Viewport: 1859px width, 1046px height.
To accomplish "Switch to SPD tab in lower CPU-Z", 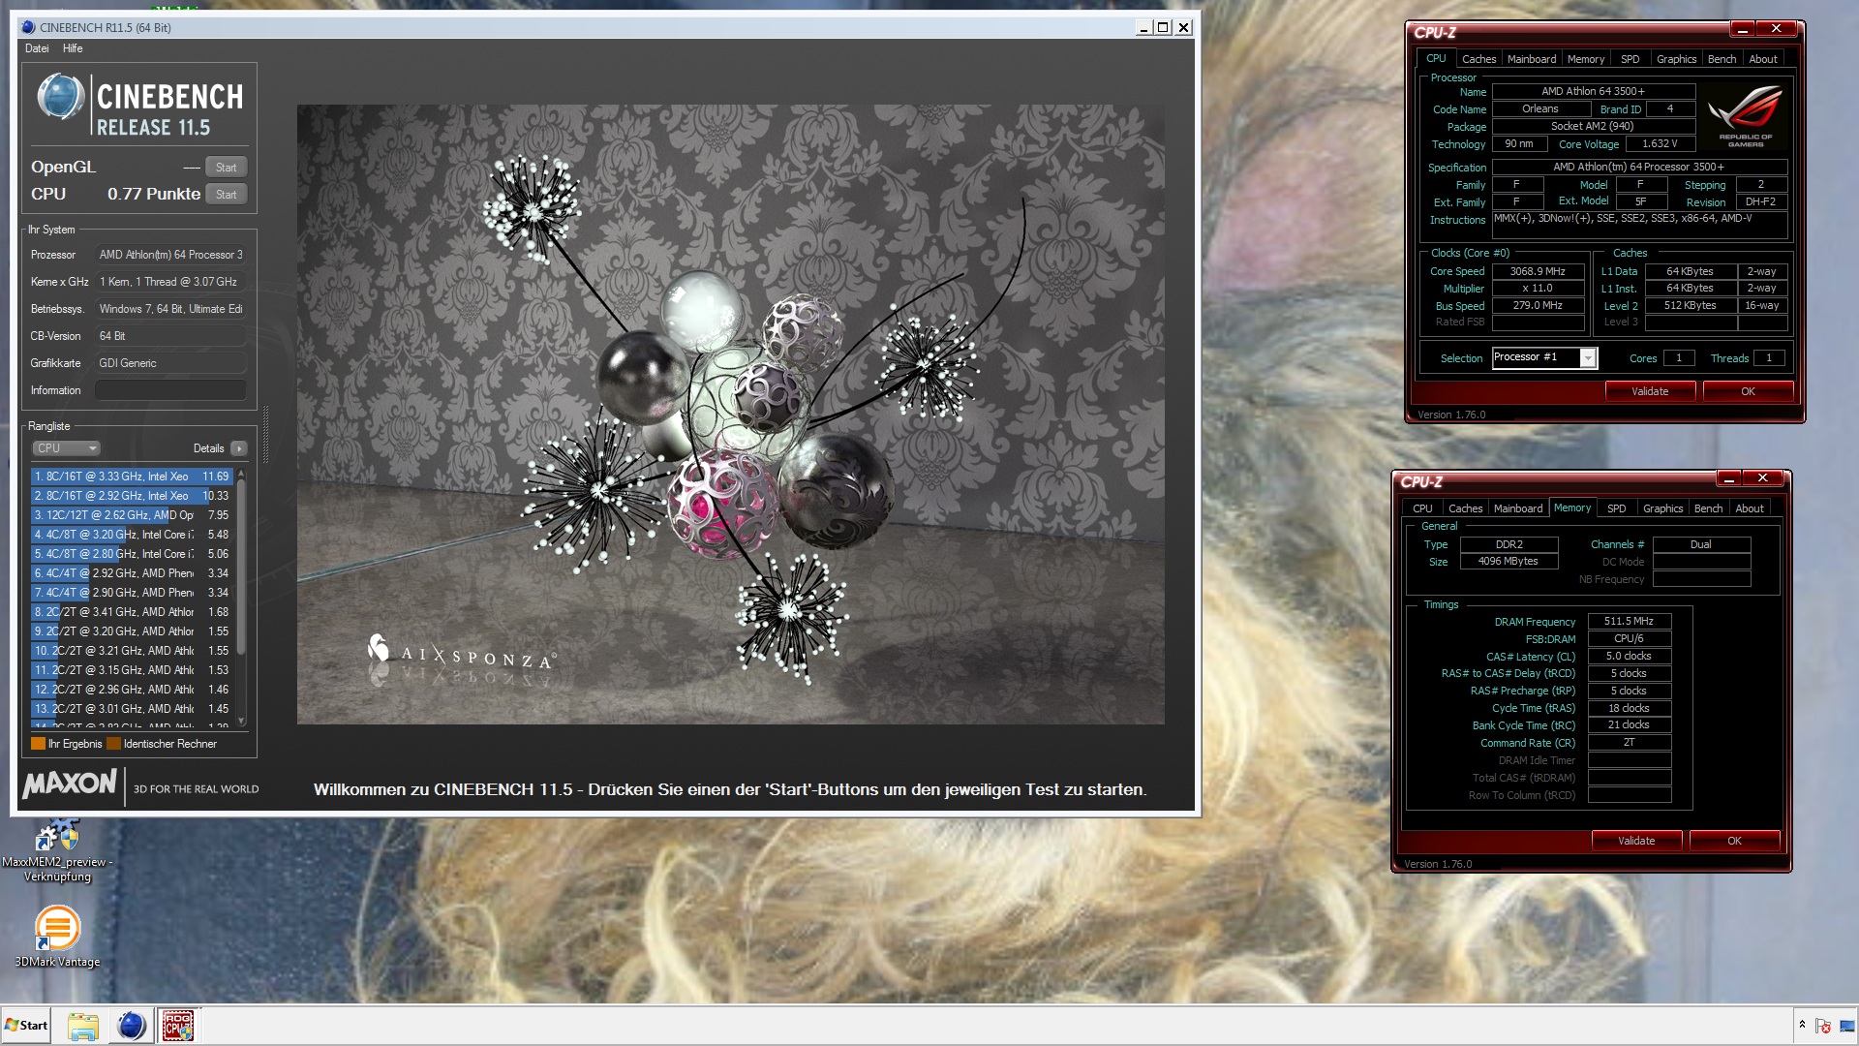I will pyautogui.click(x=1617, y=508).
